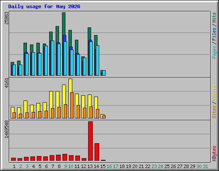Screen dimensions: 219x171
Task: Click day 22 on the x-axis
Action: [148, 166]
